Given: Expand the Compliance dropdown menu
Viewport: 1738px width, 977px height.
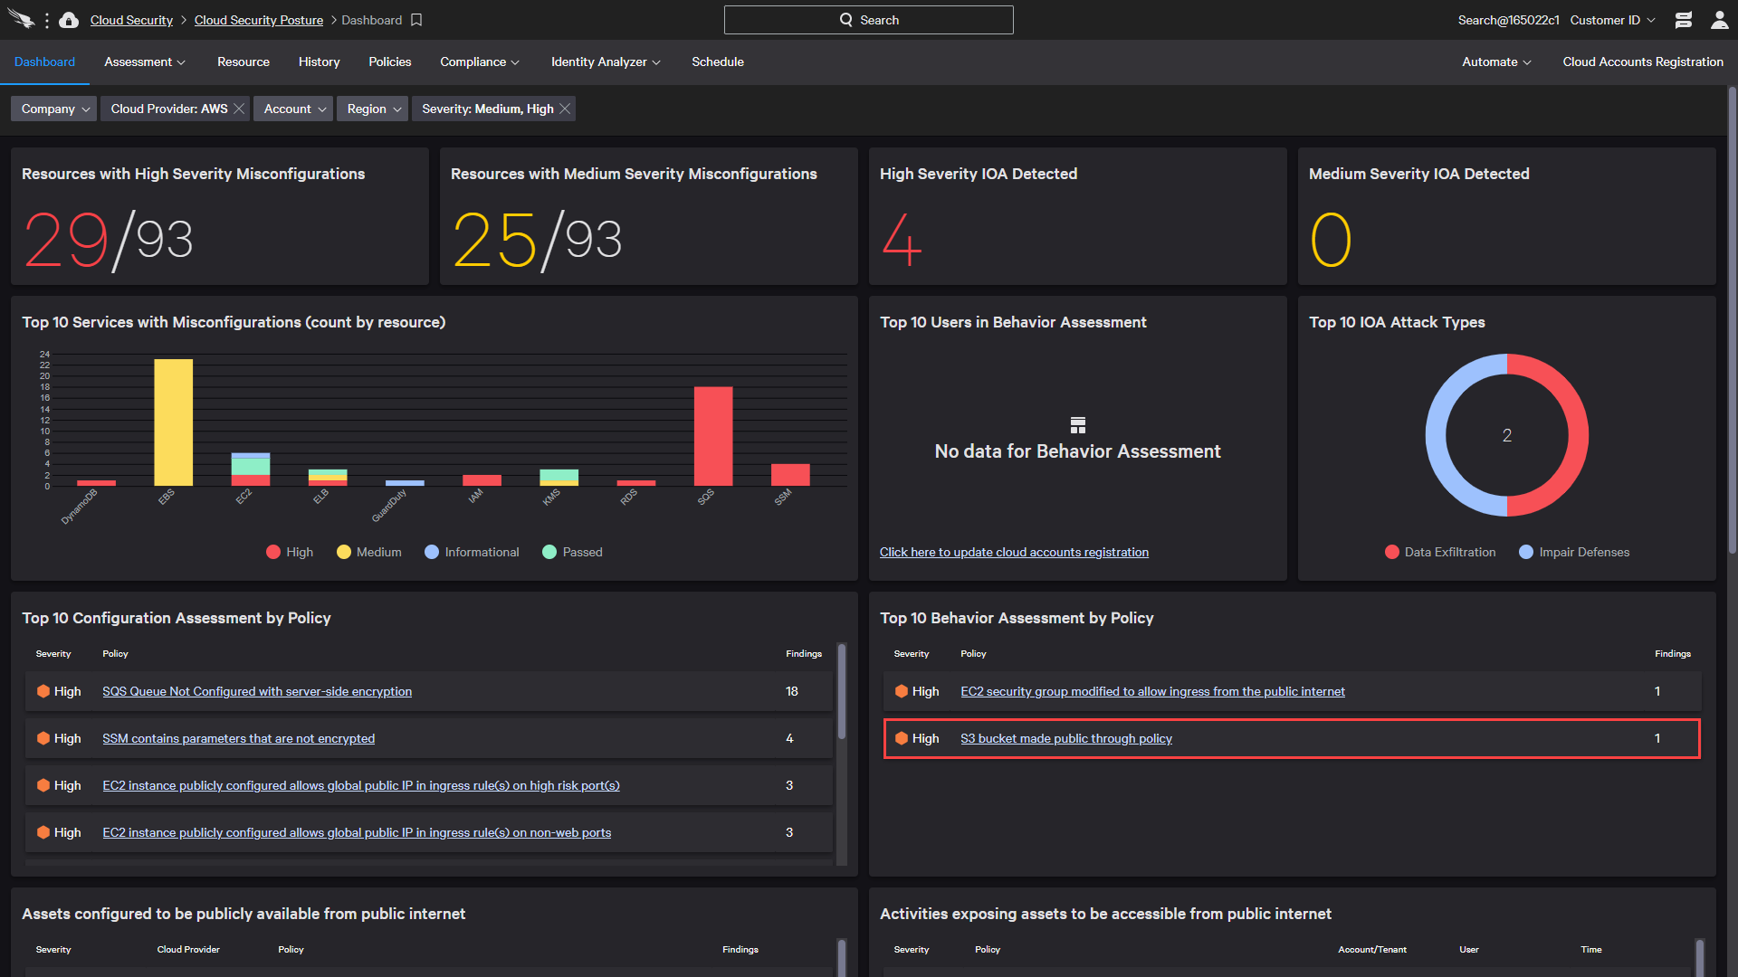Looking at the screenshot, I should 477,61.
